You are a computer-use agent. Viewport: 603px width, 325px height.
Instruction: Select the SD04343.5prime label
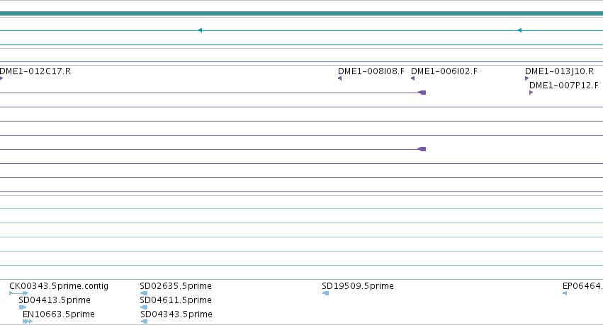click(176, 314)
